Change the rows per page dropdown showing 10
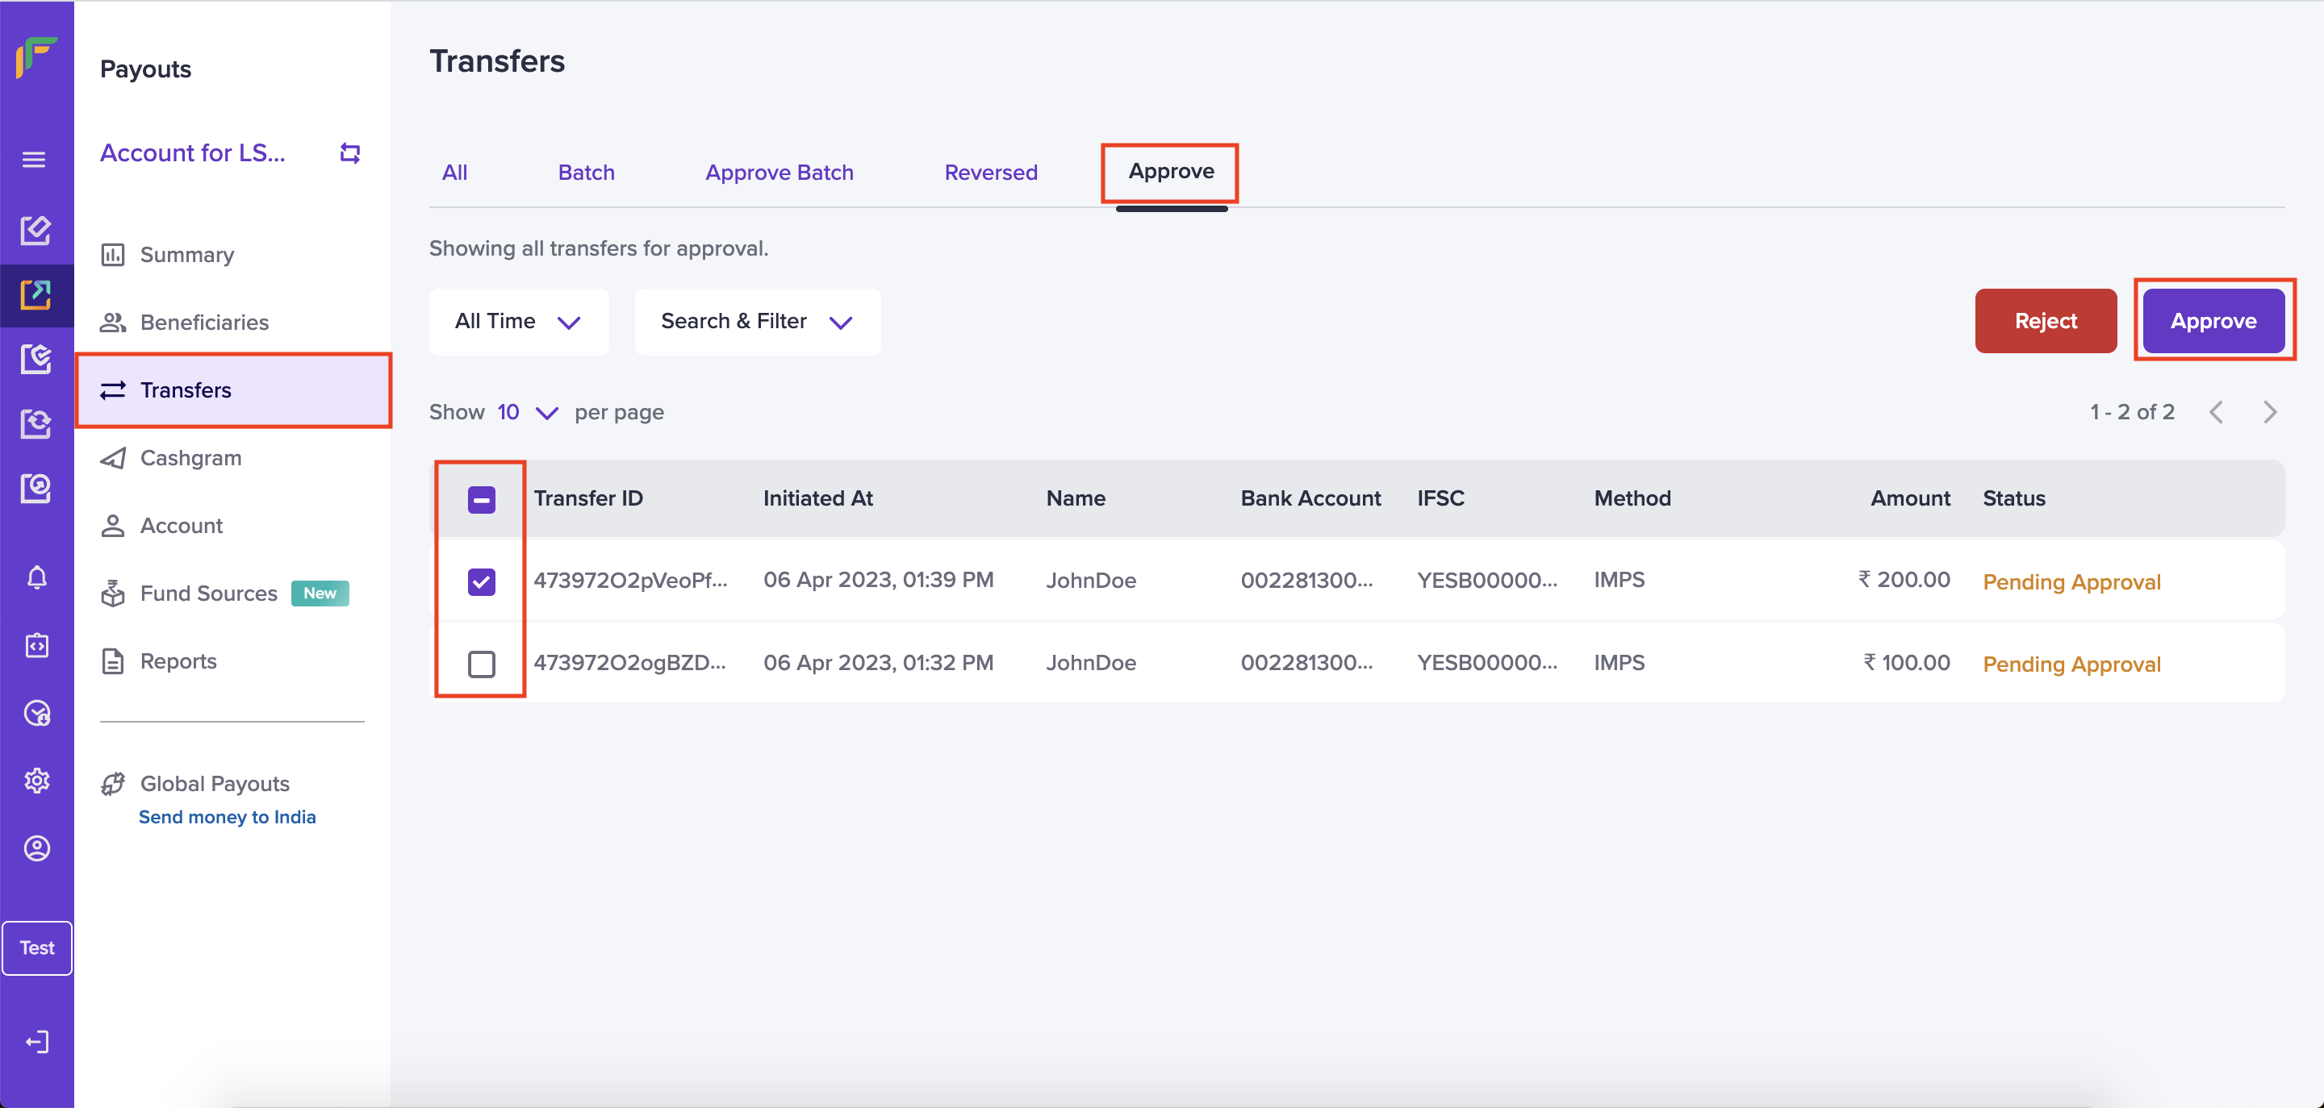2324x1108 pixels. [x=528, y=413]
